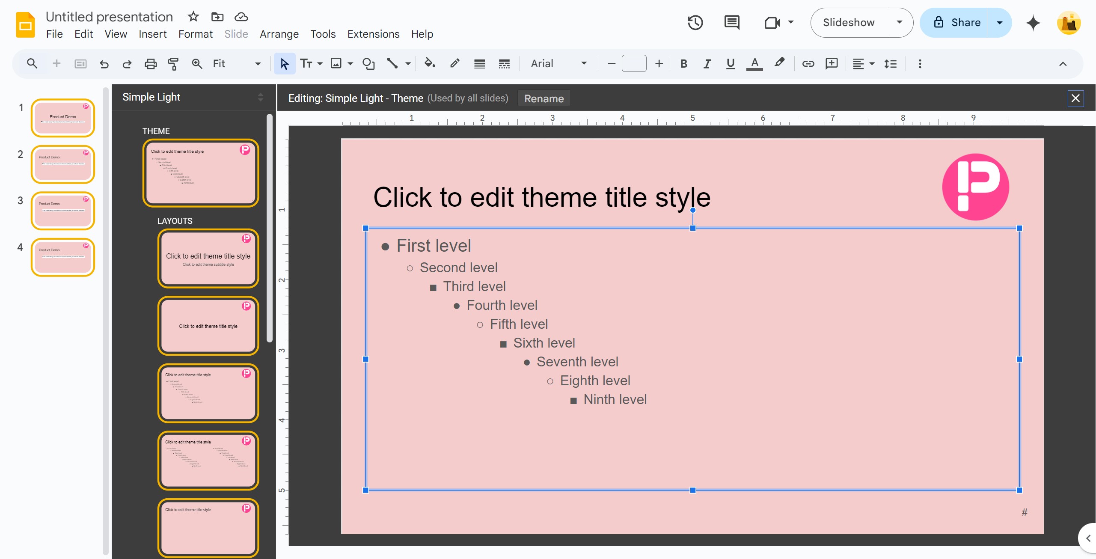Open the Extensions menu

(x=373, y=34)
